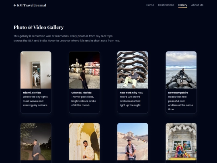
Task: Click the 'Orlando, Florida' caption title
Action: click(81, 93)
